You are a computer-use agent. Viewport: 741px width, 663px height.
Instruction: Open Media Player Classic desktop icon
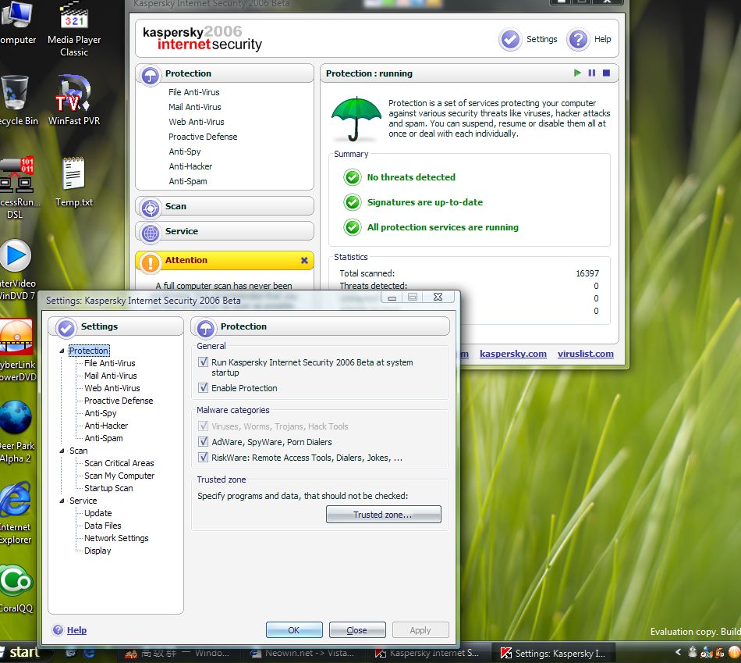(74, 28)
